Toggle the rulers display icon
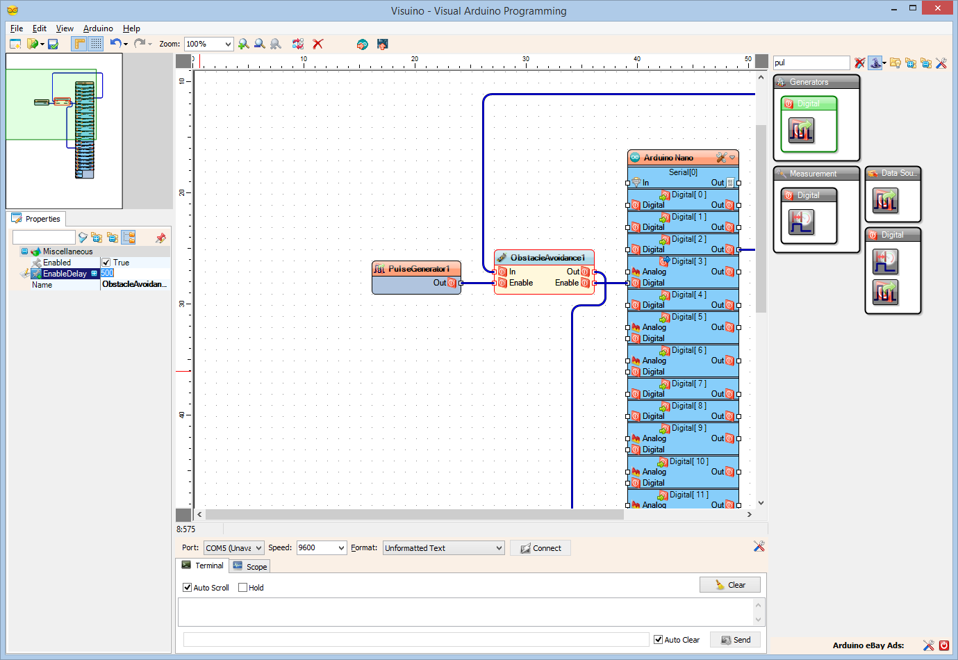The height and width of the screenshot is (660, 958). click(x=79, y=44)
